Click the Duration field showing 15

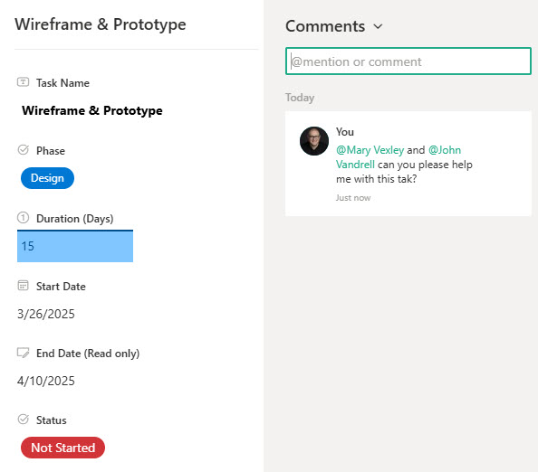(x=75, y=246)
